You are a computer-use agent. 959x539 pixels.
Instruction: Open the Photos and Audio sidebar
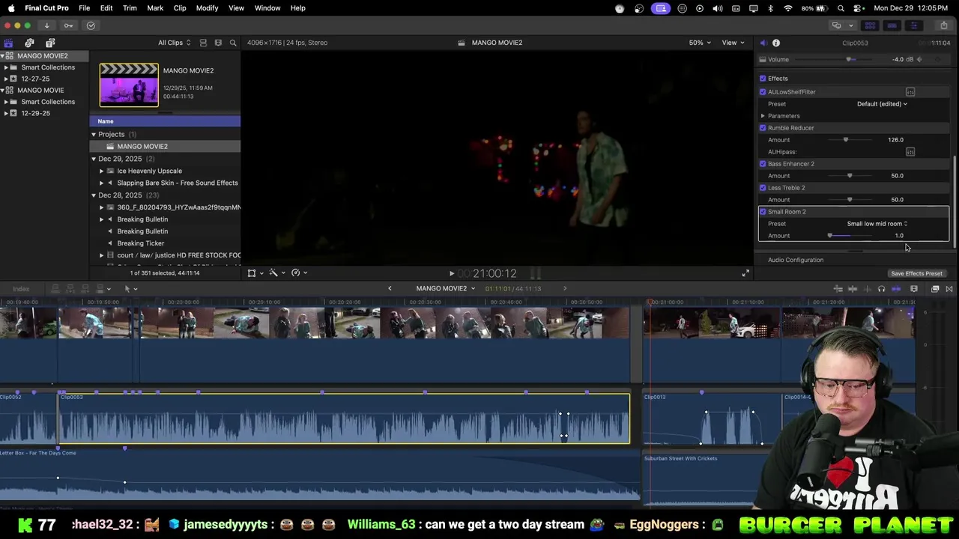(29, 43)
